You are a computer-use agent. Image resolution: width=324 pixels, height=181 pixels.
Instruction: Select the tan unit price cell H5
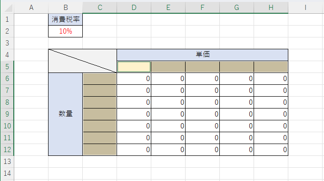(x=271, y=67)
